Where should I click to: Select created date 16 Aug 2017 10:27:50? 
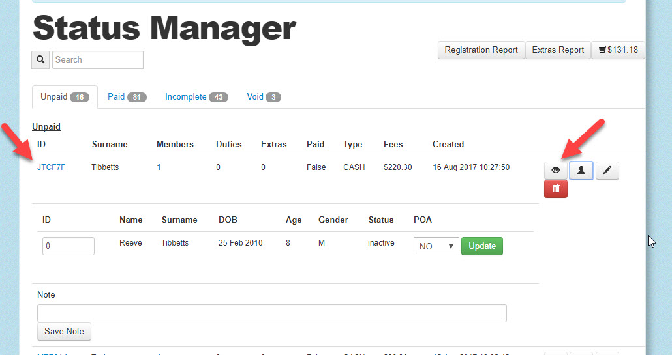pyautogui.click(x=471, y=167)
